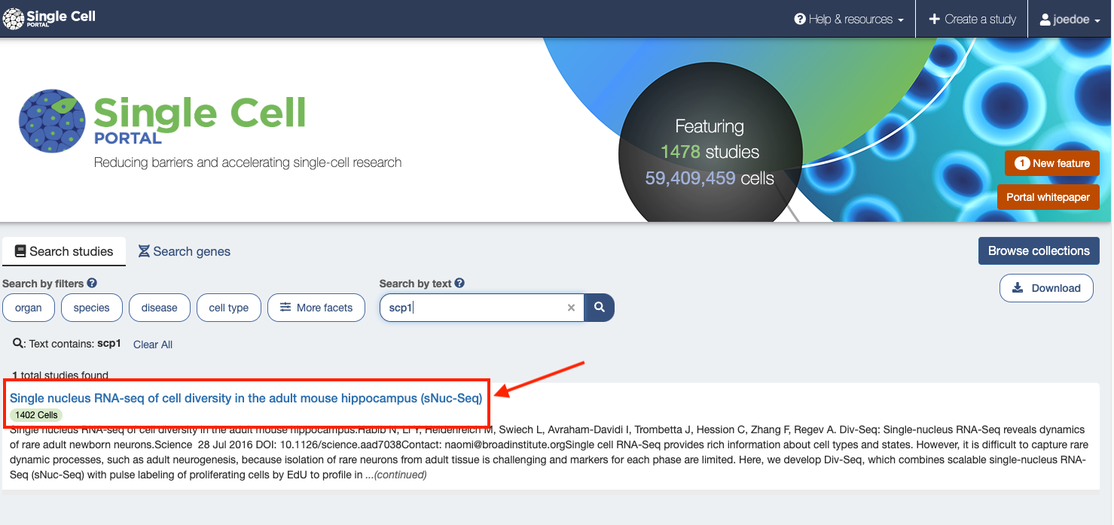Click the help icon beside Search by text
Viewport: 1114px width, 525px height.
pos(459,284)
